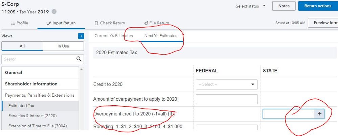Click the search magnifier icon in Views
Image resolution: width=338 pixels, height=136 pixels.
[79, 59]
